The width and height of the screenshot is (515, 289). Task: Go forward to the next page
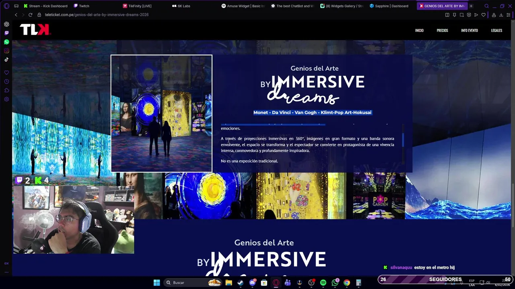click(23, 15)
